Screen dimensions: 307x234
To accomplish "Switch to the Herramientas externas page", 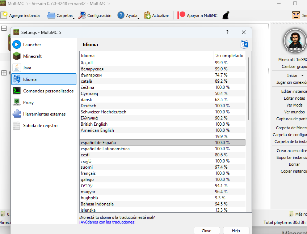I will point(44,114).
